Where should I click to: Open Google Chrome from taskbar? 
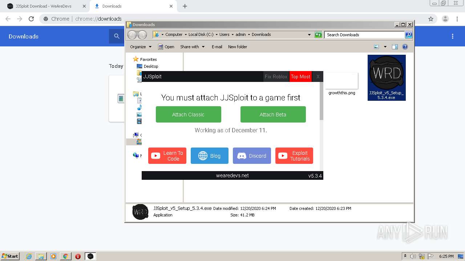[65, 256]
